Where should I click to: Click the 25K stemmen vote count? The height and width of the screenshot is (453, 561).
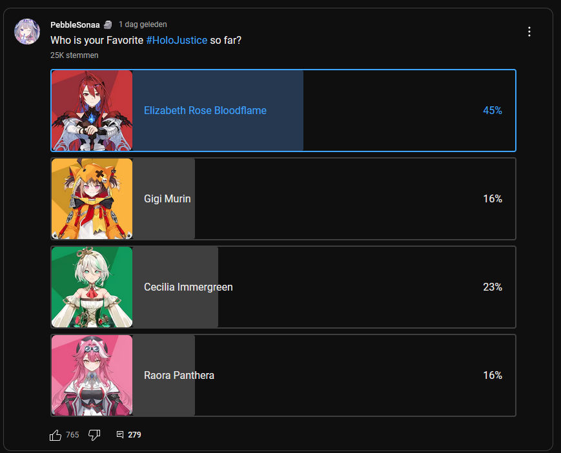click(74, 55)
